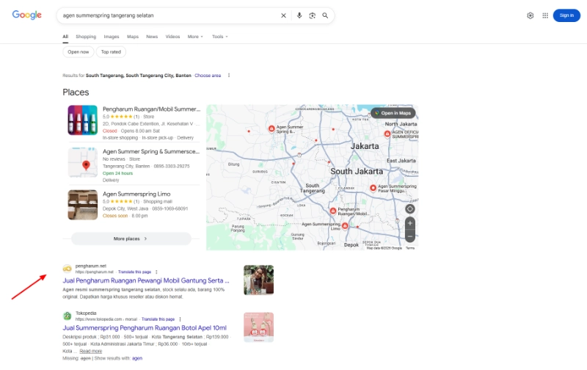
Task: Submit search with magnifier icon
Action: coord(325,15)
